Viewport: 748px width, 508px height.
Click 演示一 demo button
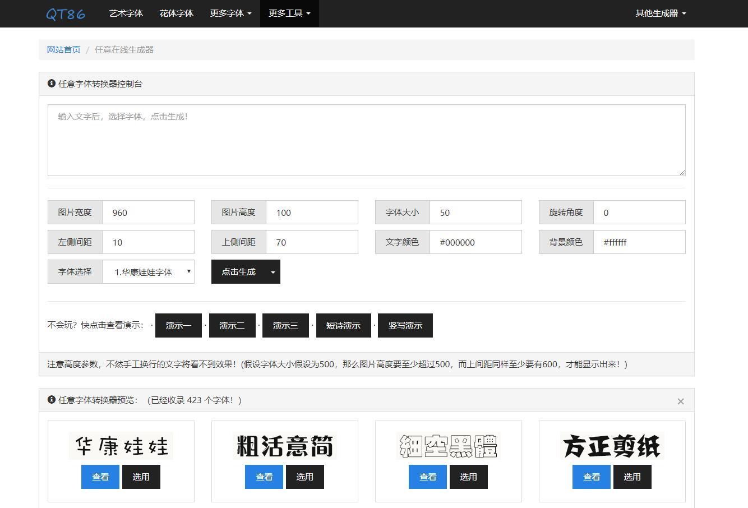click(x=178, y=326)
